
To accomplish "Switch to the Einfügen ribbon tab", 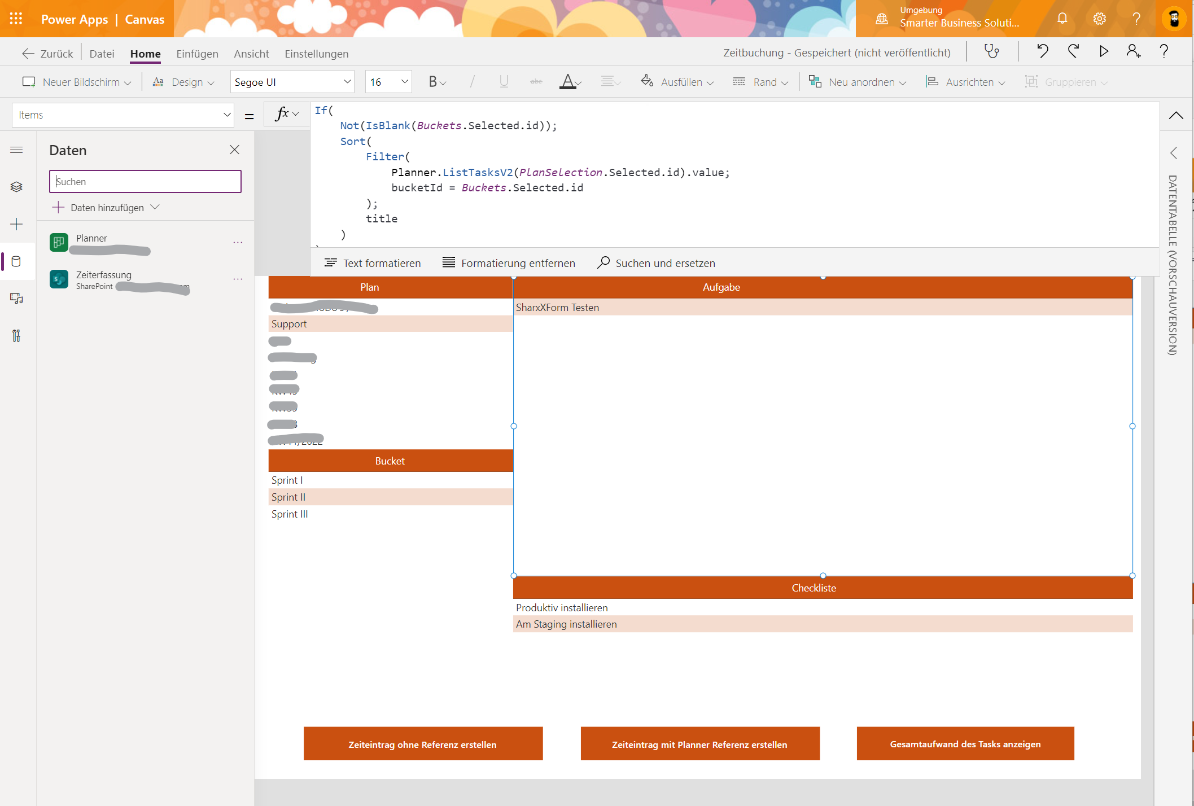I will (x=197, y=54).
